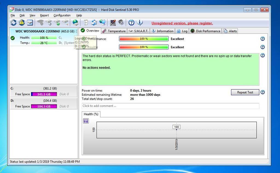Select the WDC WD5000AAKX-22ERMA0 disk entry

44,37
